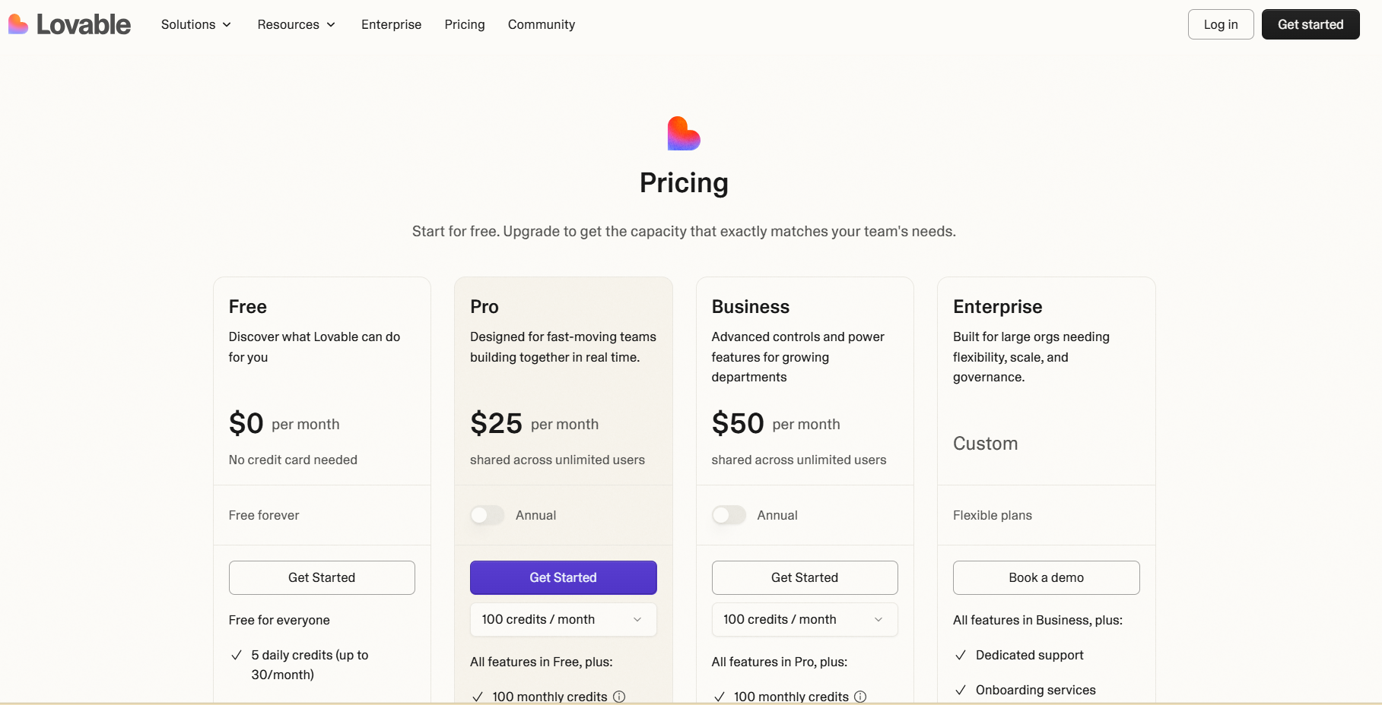Open the Pro credits per month dropdown

[x=563, y=619]
